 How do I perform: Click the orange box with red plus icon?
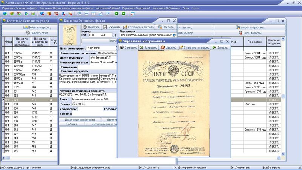pyautogui.click(x=49, y=14)
